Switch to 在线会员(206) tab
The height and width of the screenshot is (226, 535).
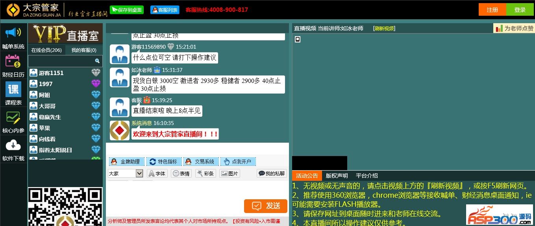point(46,50)
